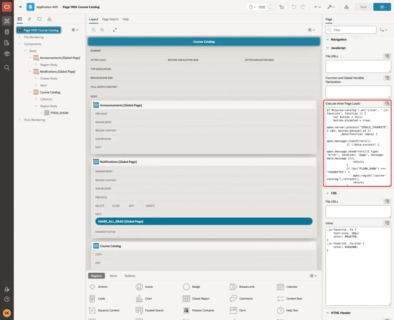Pick the Classic Report region from gallery
394x320 pixels.
tap(196, 298)
